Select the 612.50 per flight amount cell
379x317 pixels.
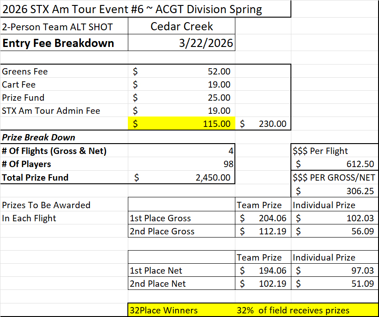pos(335,164)
